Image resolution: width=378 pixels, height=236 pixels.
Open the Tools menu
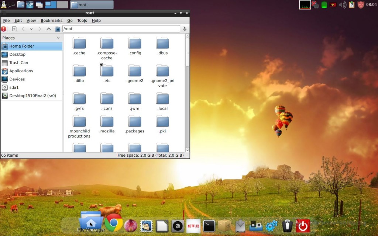click(82, 21)
